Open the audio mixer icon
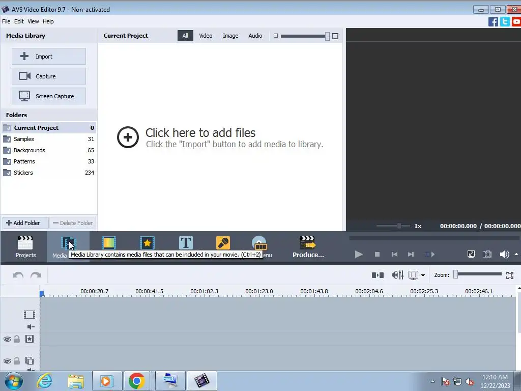The width and height of the screenshot is (521, 391). pyautogui.click(x=397, y=275)
